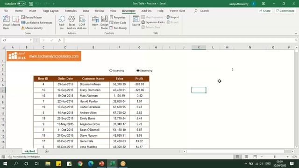Open the itechanalyticsolutions.com link
299x168 pixels.
[x=54, y=56]
